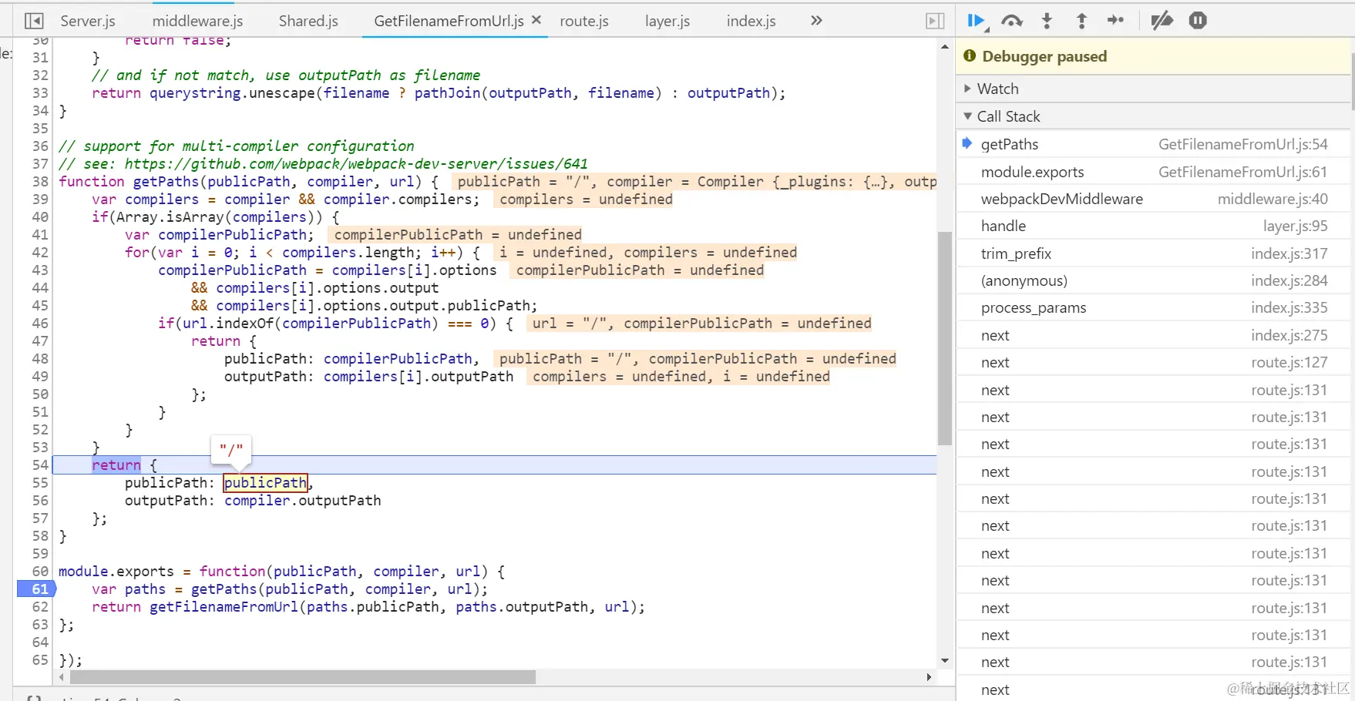Step out of current function
This screenshot has height=701, width=1355.
(x=1081, y=21)
